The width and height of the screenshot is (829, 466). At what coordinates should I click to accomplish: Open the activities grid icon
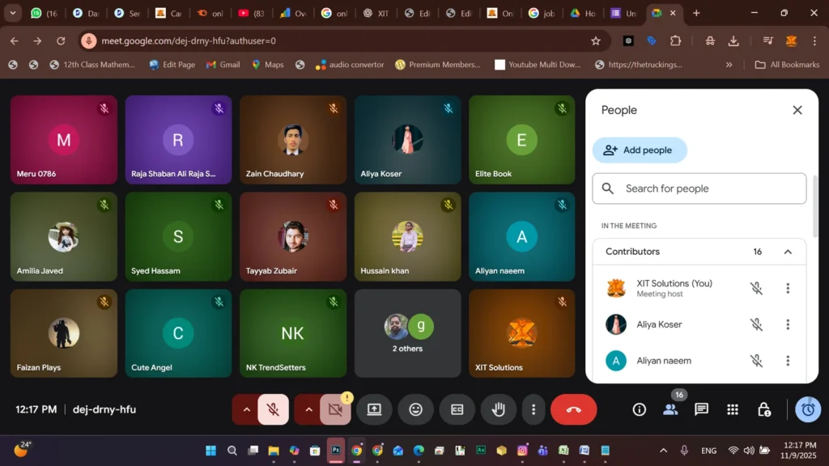click(x=733, y=409)
